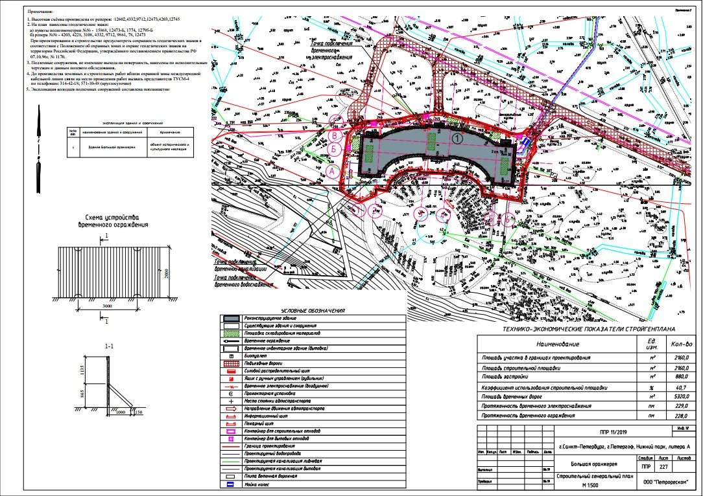Click the '1135' dimension in section 1-1
This screenshot has width=703, height=496.
(x=82, y=370)
